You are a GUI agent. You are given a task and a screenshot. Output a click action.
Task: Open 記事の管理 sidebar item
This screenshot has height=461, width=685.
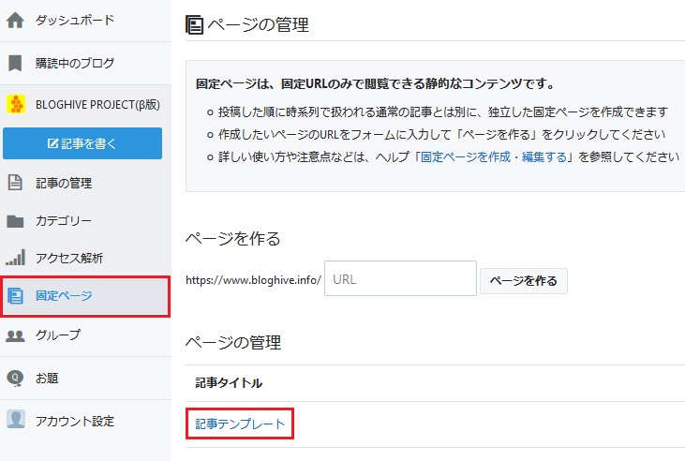(x=64, y=183)
